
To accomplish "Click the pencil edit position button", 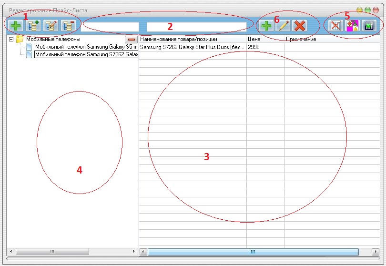I will (283, 26).
